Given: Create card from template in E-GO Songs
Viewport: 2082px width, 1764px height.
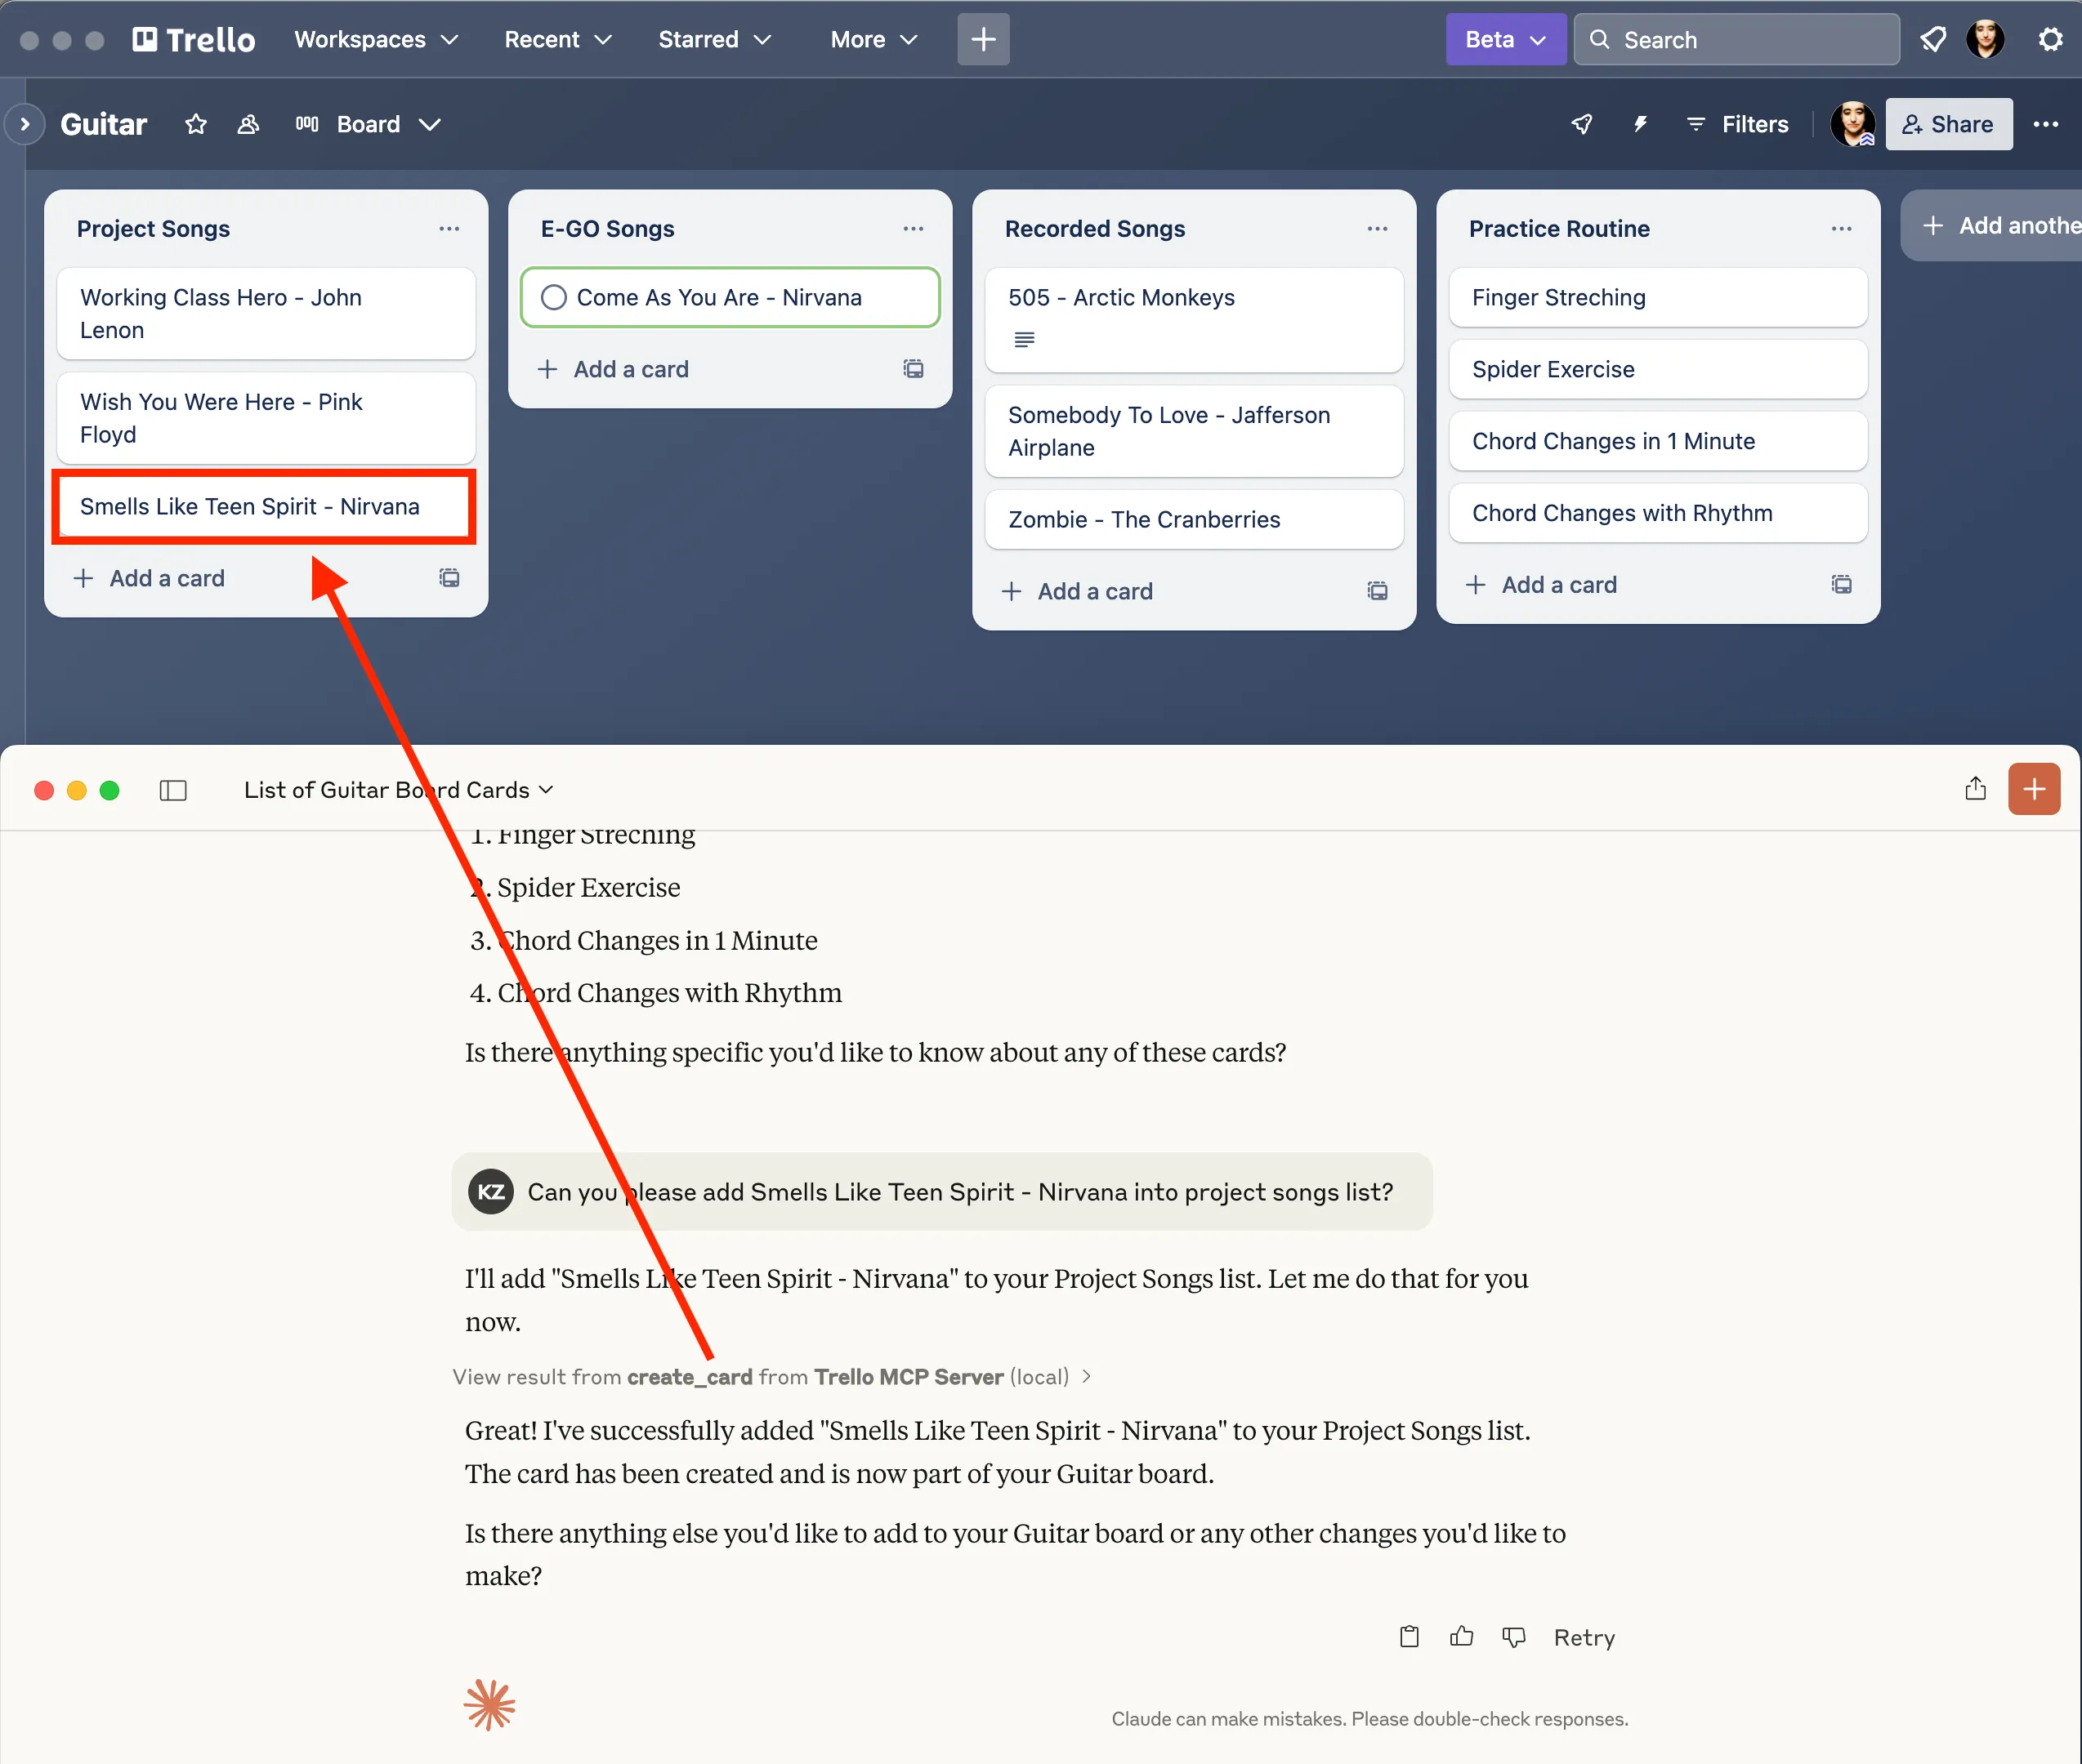Looking at the screenshot, I should (x=913, y=369).
